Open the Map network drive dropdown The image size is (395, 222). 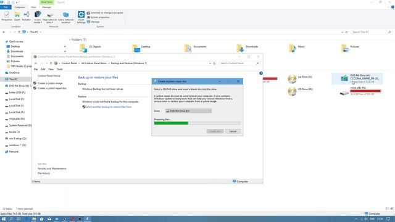click(50, 17)
